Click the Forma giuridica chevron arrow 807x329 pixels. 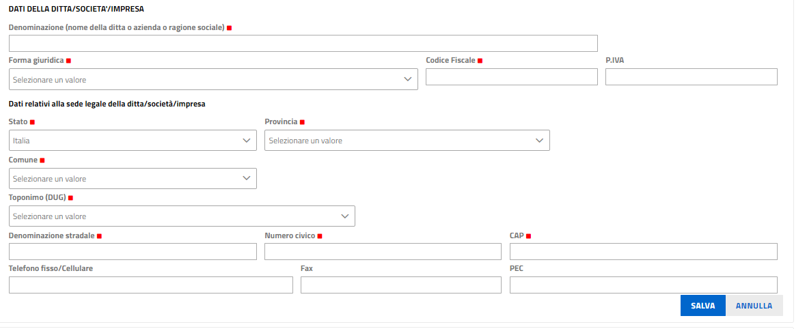click(x=408, y=79)
